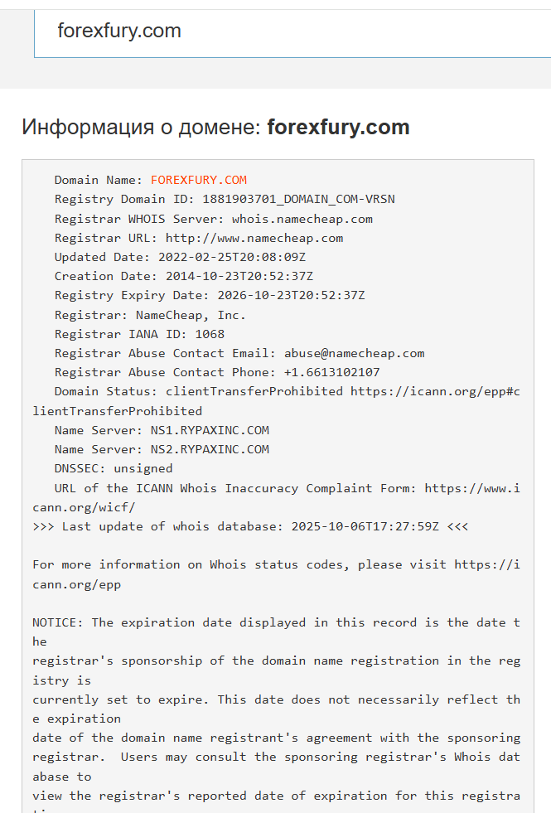
Task: Click the red FOREXFURY.COM domain name
Action: point(199,180)
